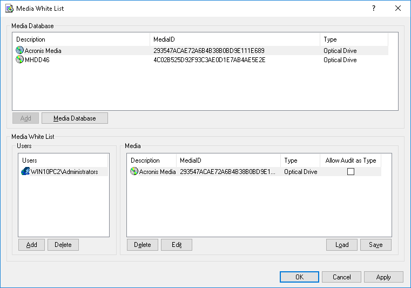The height and width of the screenshot is (288, 411).
Task: Click the help question mark button
Action: click(x=373, y=9)
